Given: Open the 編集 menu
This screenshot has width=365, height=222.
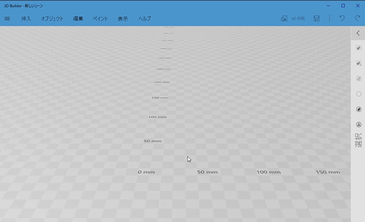Looking at the screenshot, I should [78, 19].
